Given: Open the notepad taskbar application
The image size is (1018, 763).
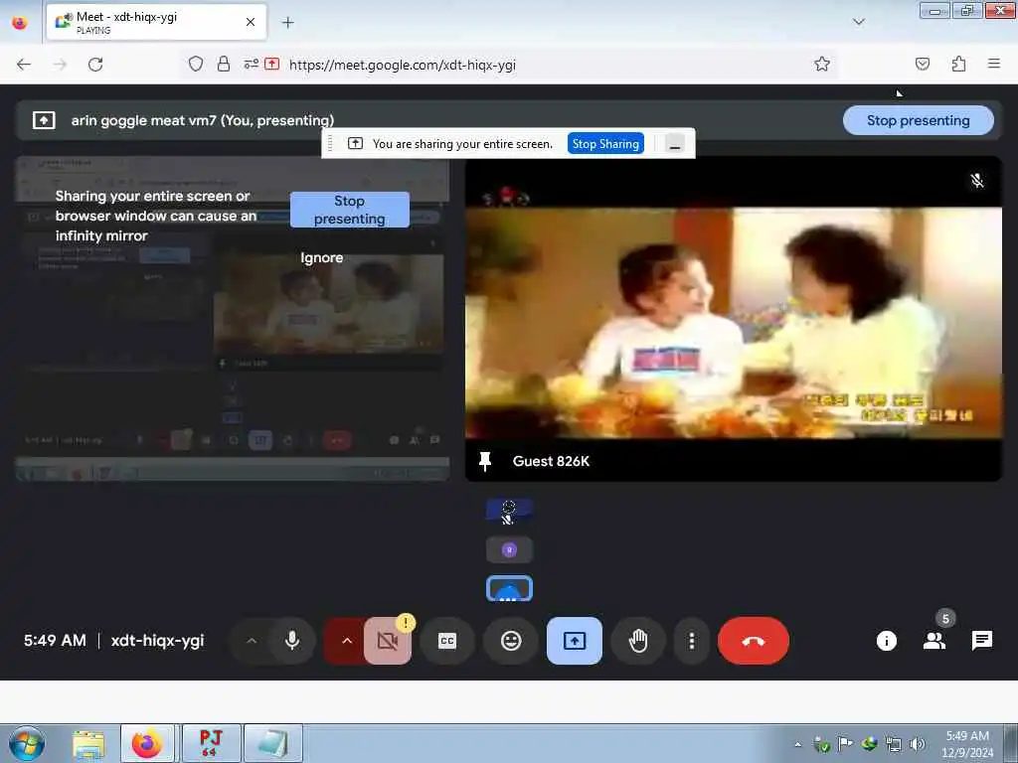Looking at the screenshot, I should (x=272, y=743).
